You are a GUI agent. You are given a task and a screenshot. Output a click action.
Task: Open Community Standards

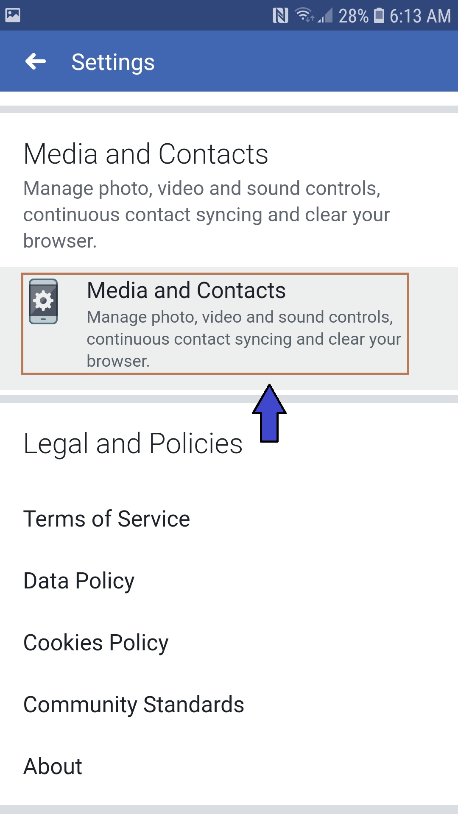[134, 705]
